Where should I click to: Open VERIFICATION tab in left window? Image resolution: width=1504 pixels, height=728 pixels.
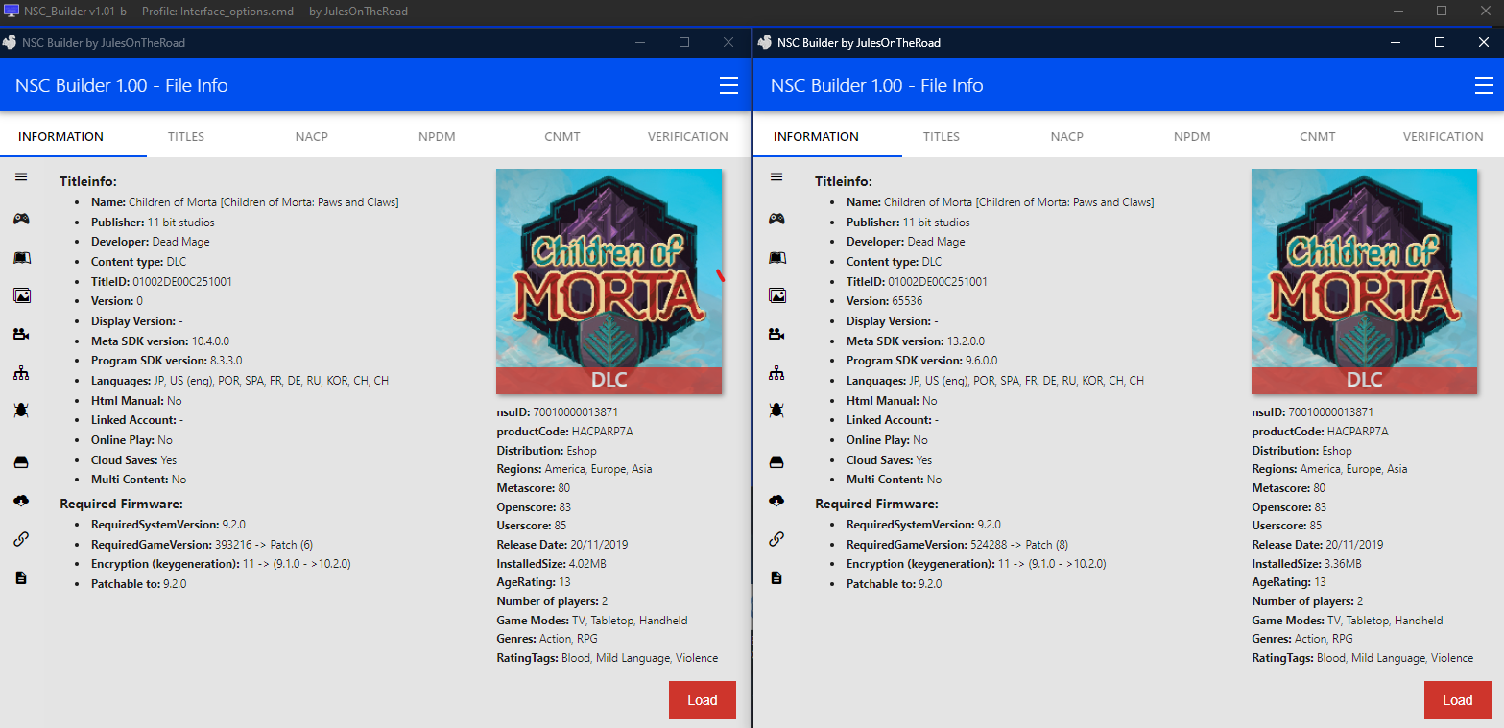[x=688, y=136]
